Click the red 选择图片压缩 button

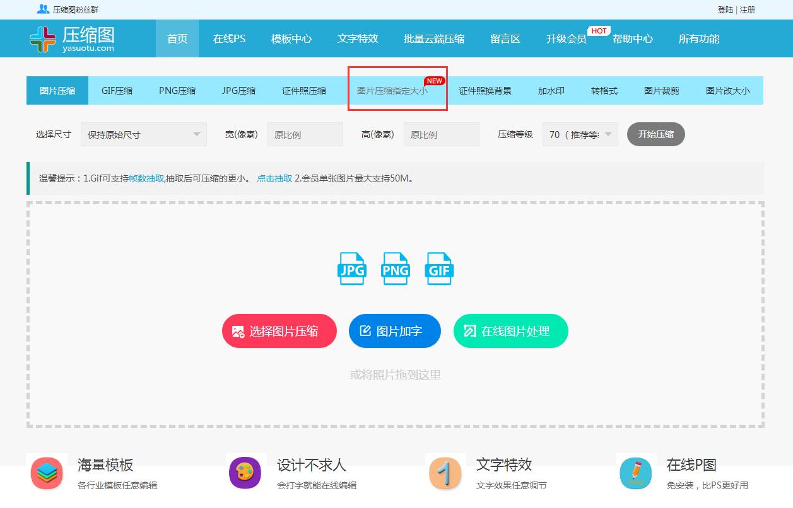point(279,330)
